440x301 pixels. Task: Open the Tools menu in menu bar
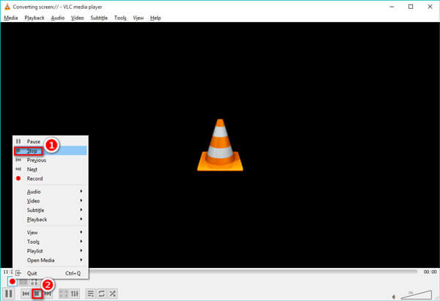coord(120,18)
